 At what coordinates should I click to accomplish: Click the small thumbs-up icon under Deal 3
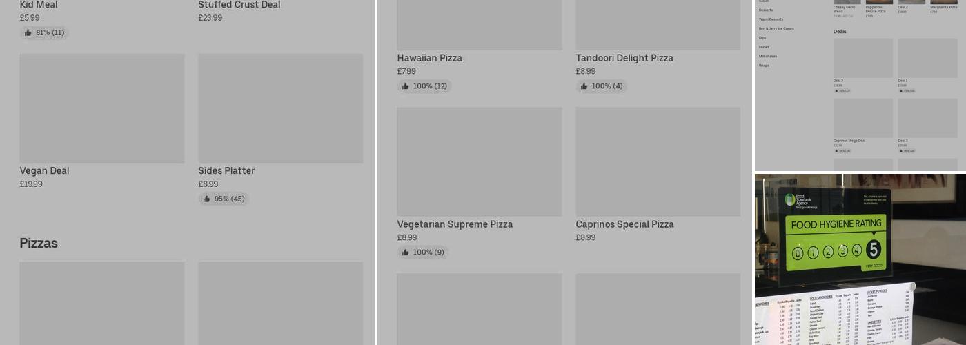pyautogui.click(x=900, y=150)
